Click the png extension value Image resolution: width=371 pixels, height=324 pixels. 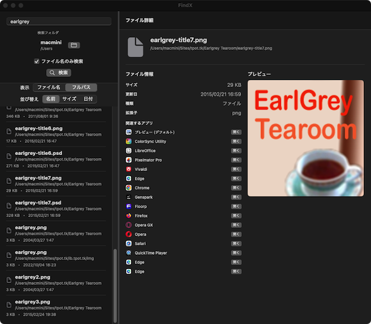237,113
